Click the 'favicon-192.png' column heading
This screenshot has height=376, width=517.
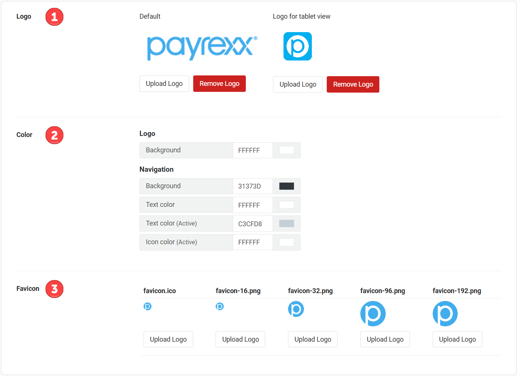click(x=457, y=291)
